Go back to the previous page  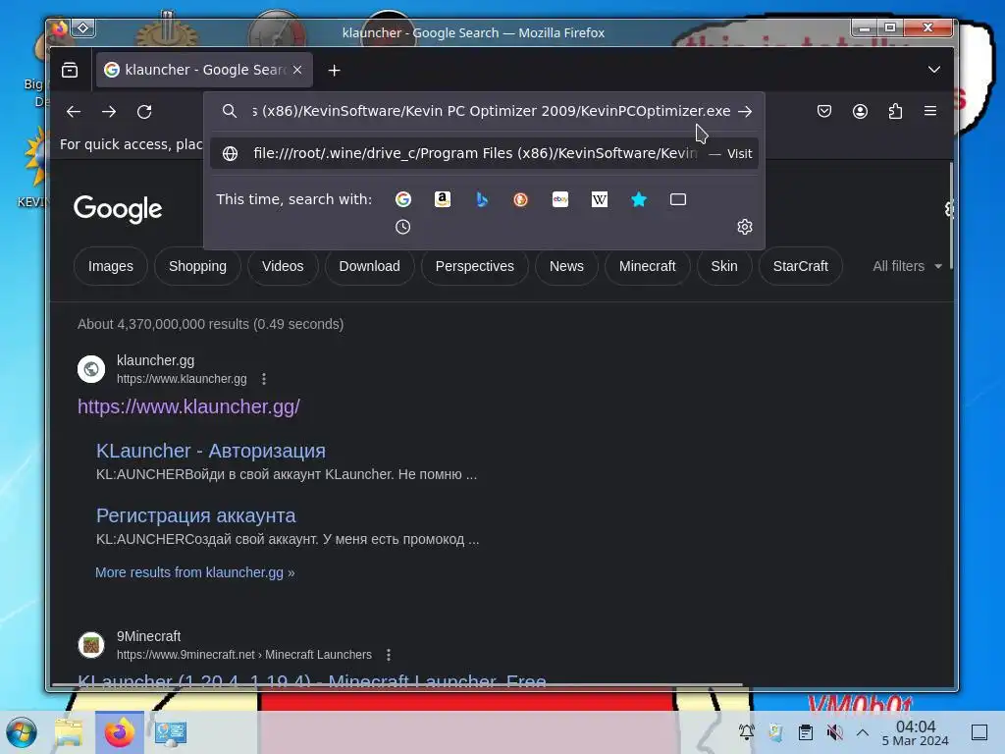click(x=74, y=112)
